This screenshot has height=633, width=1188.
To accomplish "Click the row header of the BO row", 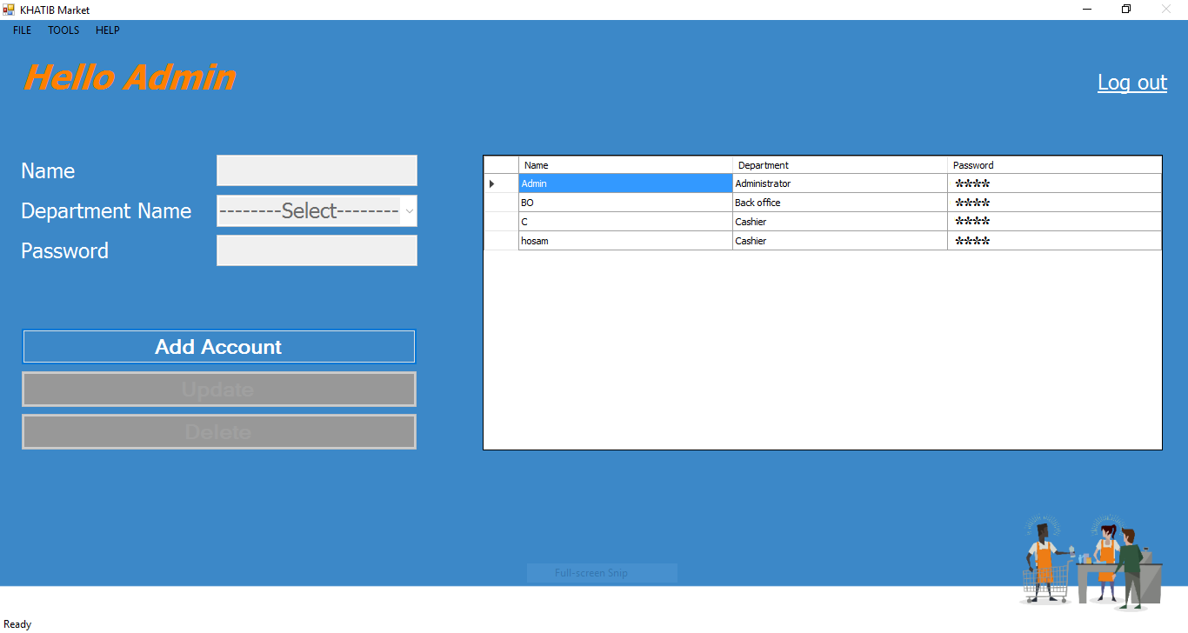I will click(x=501, y=203).
